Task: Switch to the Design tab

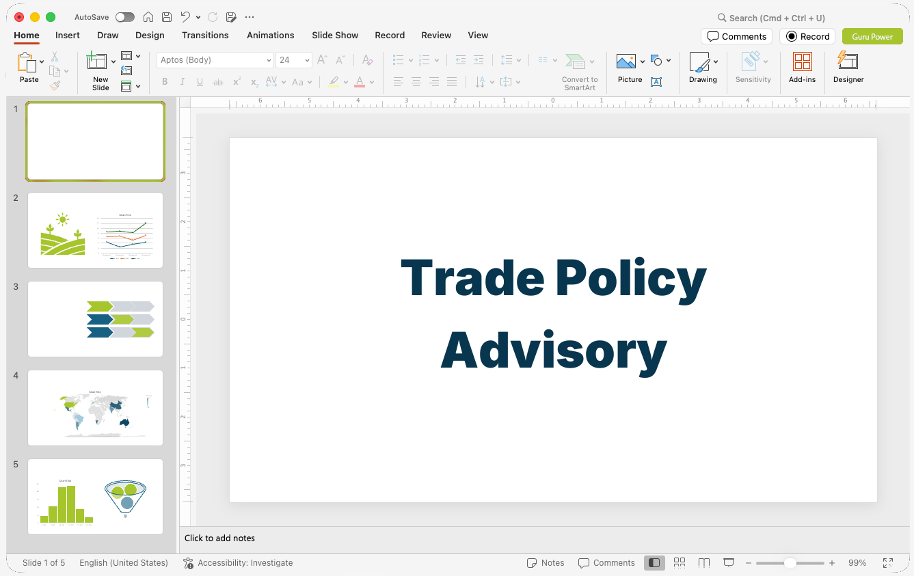Action: point(150,35)
